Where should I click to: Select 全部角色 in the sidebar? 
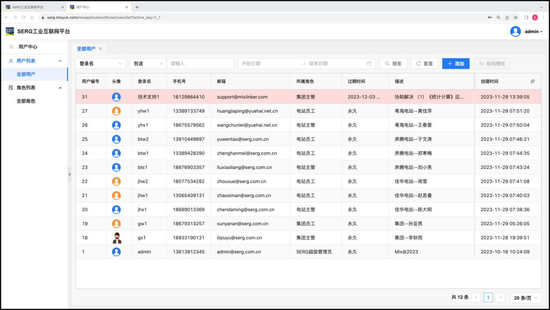click(x=26, y=101)
